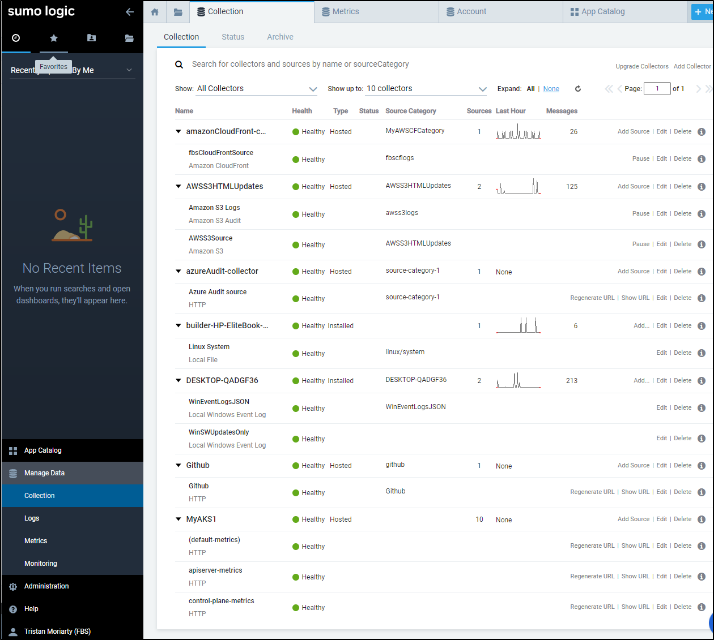Viewport: 714px width, 640px height.
Task: Click the App Catalog grid icon in sidebar
Action: point(13,451)
